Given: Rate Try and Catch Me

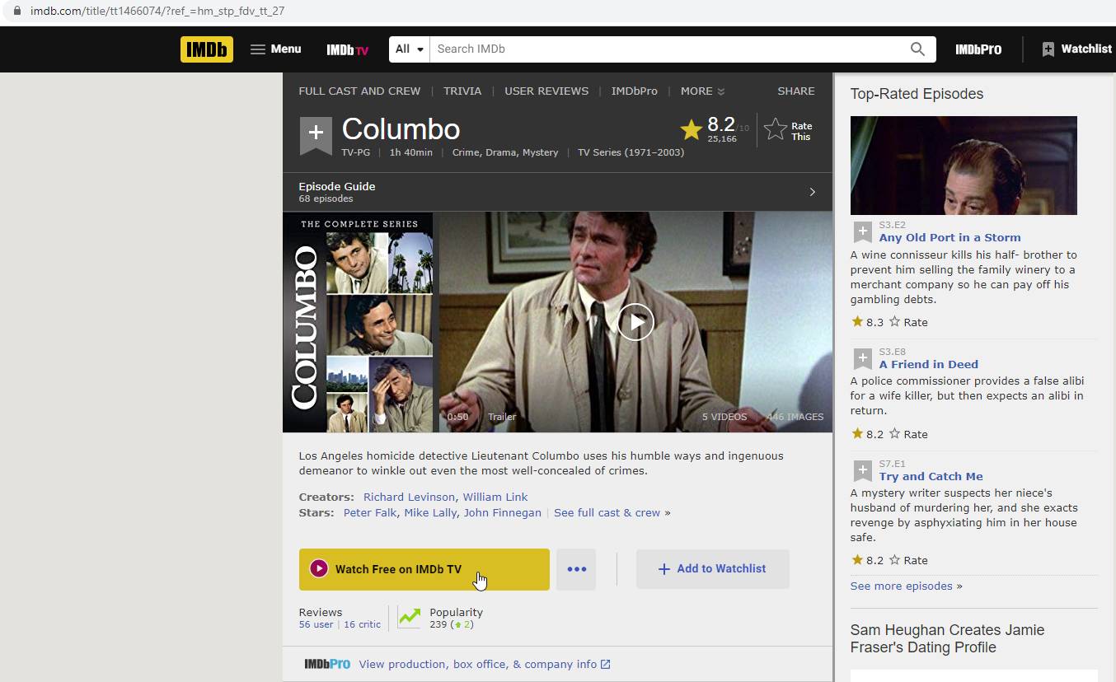Looking at the screenshot, I should pyautogui.click(x=908, y=560).
